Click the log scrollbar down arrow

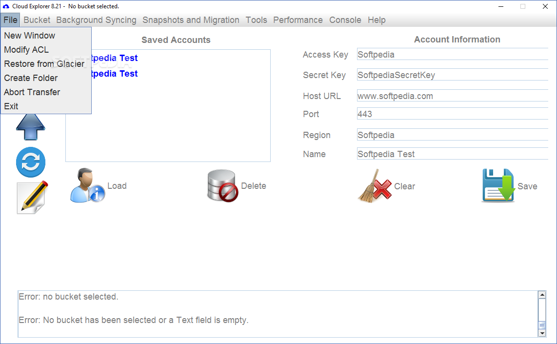tap(542, 333)
